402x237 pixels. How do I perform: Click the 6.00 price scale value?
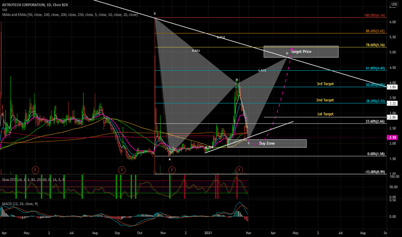[393, 22]
